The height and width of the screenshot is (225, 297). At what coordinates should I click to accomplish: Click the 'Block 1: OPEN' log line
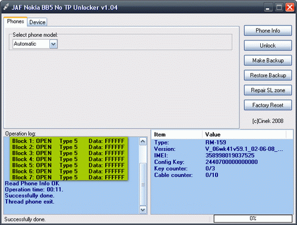coord(68,141)
